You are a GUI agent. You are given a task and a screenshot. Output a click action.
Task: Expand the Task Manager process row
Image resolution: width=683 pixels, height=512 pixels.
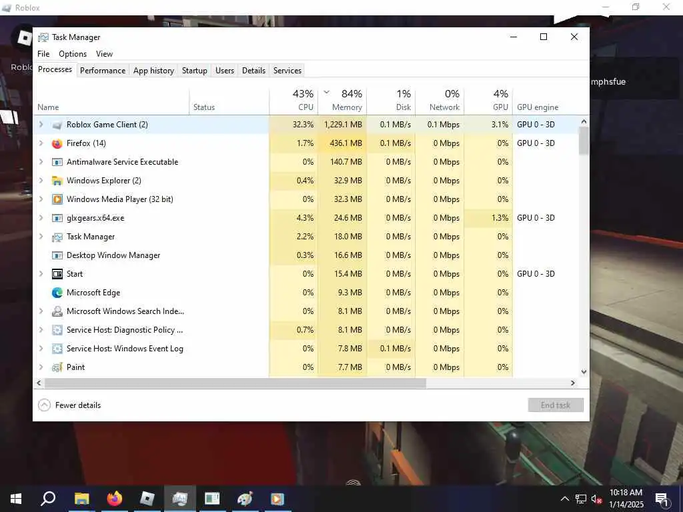(x=41, y=237)
